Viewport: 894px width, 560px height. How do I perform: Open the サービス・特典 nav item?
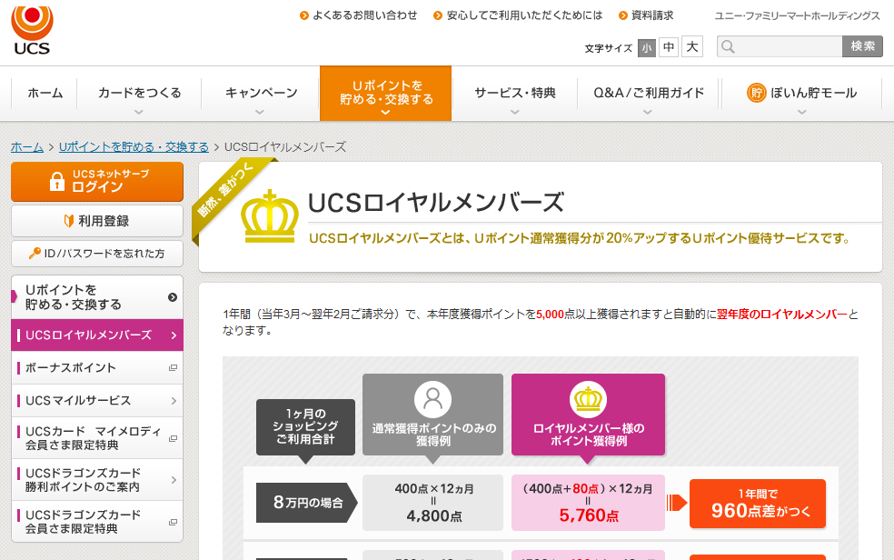(515, 93)
